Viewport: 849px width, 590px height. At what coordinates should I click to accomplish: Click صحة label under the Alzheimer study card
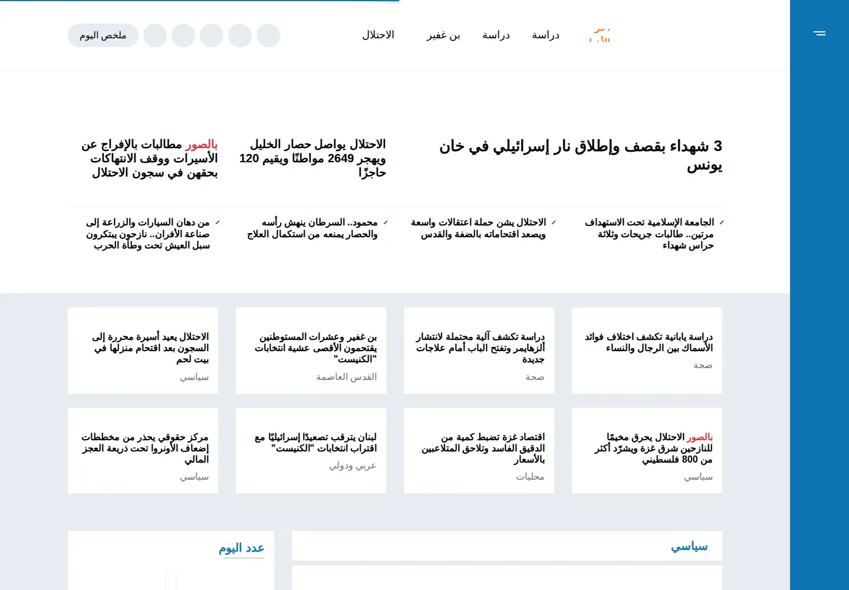point(535,376)
